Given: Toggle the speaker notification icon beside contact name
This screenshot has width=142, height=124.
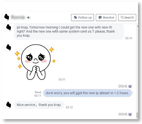Looking at the screenshot, I should (x=29, y=18).
